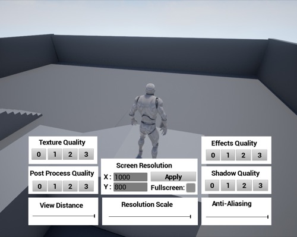Choose Shadow Quality level 3
This screenshot has width=297, height=237.
[260, 185]
